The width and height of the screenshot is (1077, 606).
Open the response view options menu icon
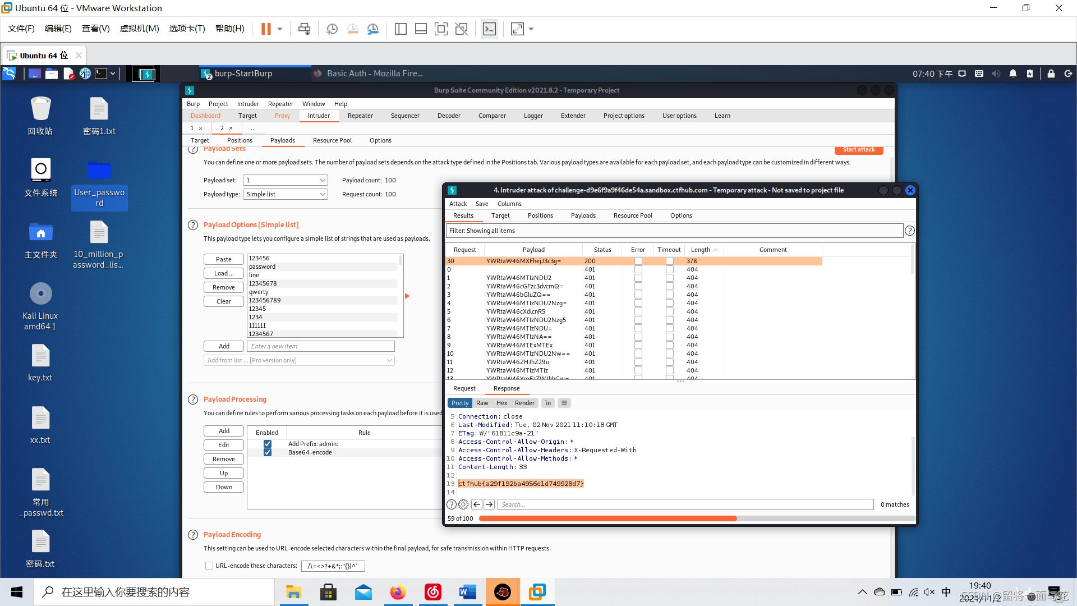pos(564,403)
